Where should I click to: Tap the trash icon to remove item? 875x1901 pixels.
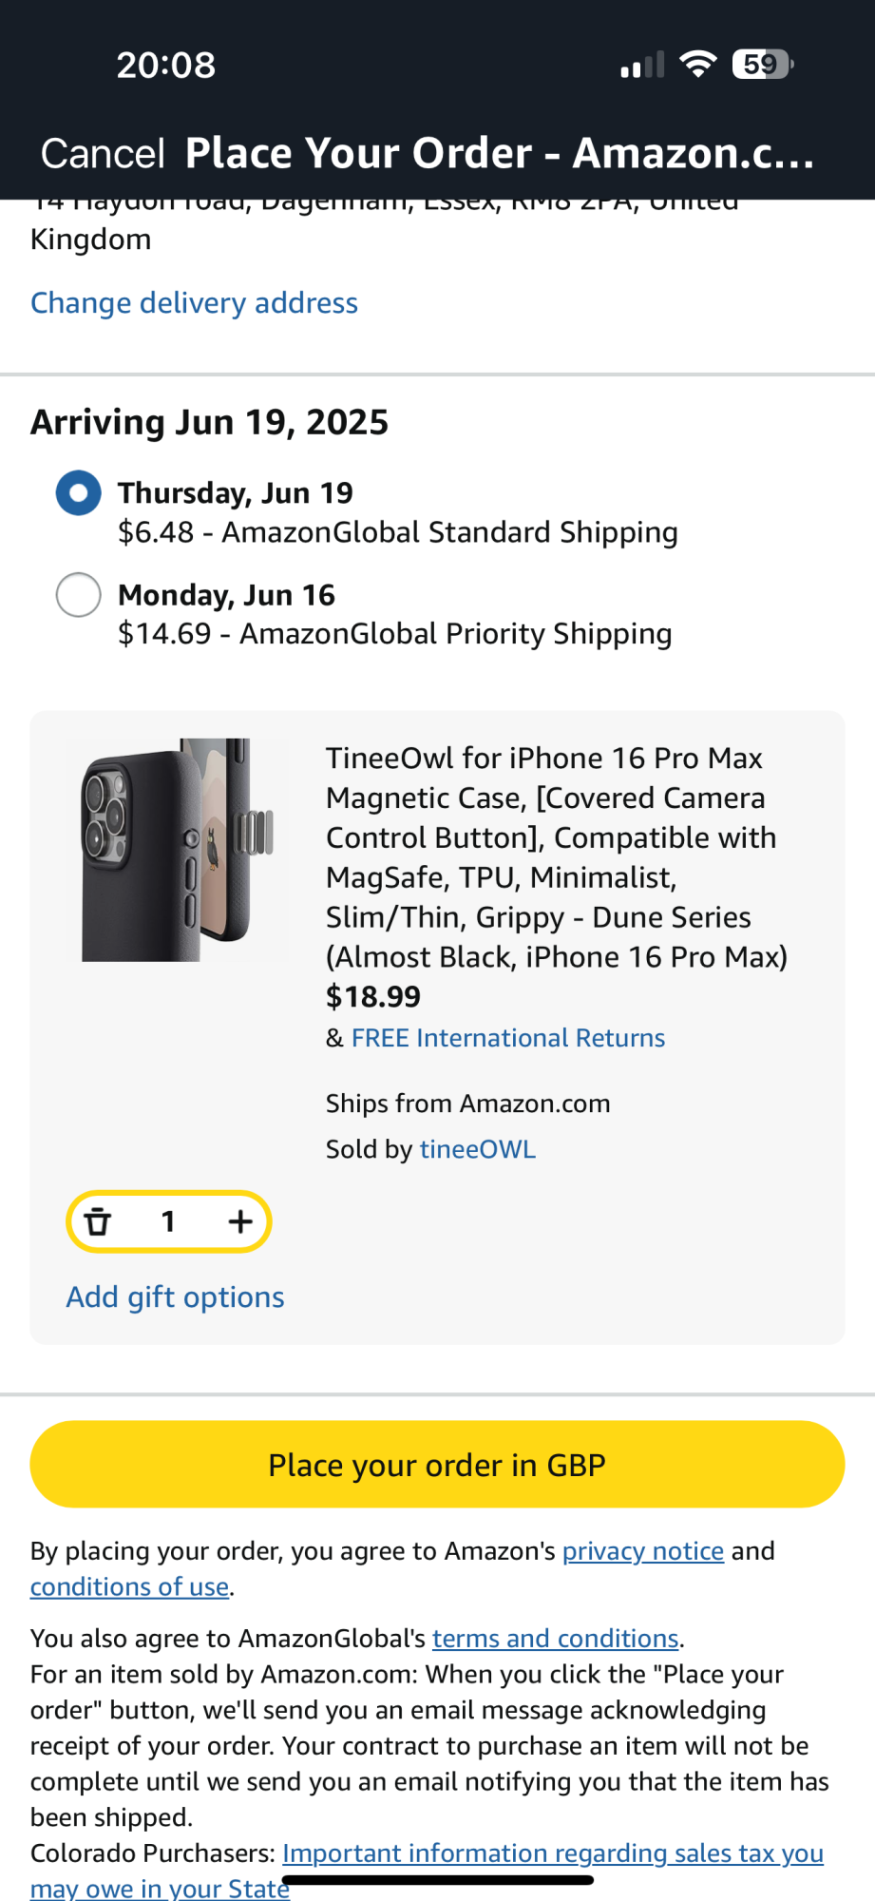pos(98,1221)
